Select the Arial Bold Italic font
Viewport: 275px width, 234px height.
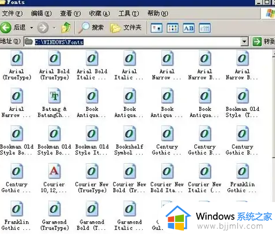[92, 65]
